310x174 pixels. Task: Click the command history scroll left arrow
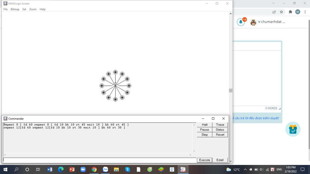tap(5, 155)
